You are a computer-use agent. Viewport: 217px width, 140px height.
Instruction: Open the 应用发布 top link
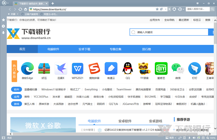coord(155,20)
